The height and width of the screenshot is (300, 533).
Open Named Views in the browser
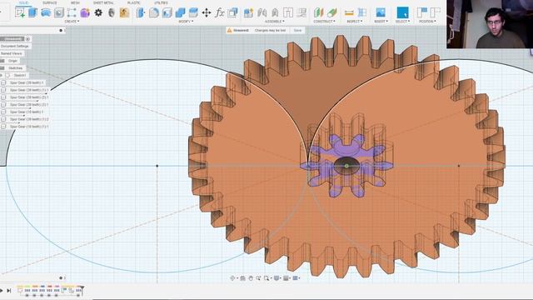[x=11, y=53]
